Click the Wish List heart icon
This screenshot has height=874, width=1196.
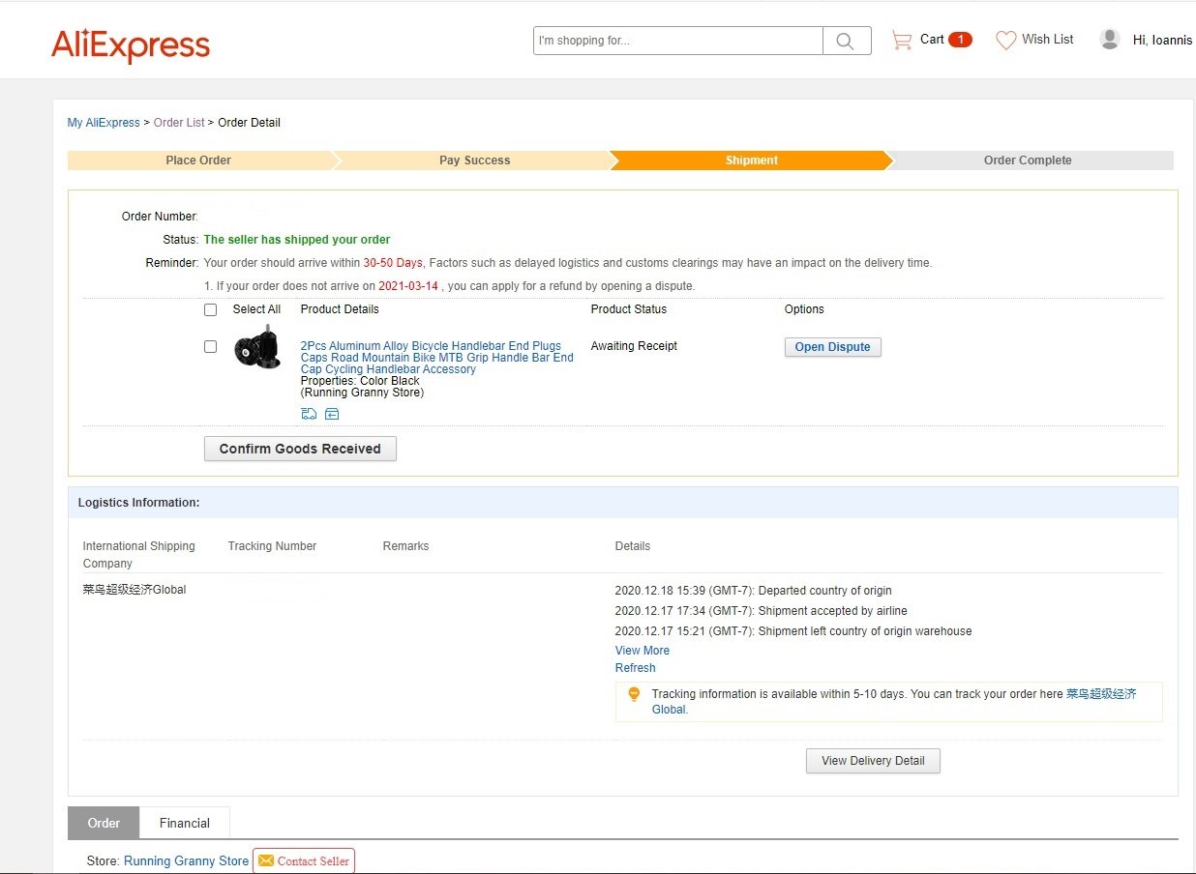[x=1006, y=40]
